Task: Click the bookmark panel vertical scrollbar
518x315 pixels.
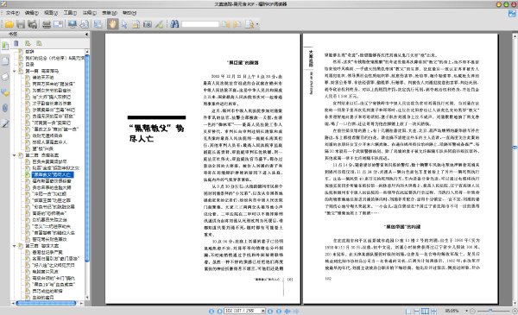Action: click(87, 159)
